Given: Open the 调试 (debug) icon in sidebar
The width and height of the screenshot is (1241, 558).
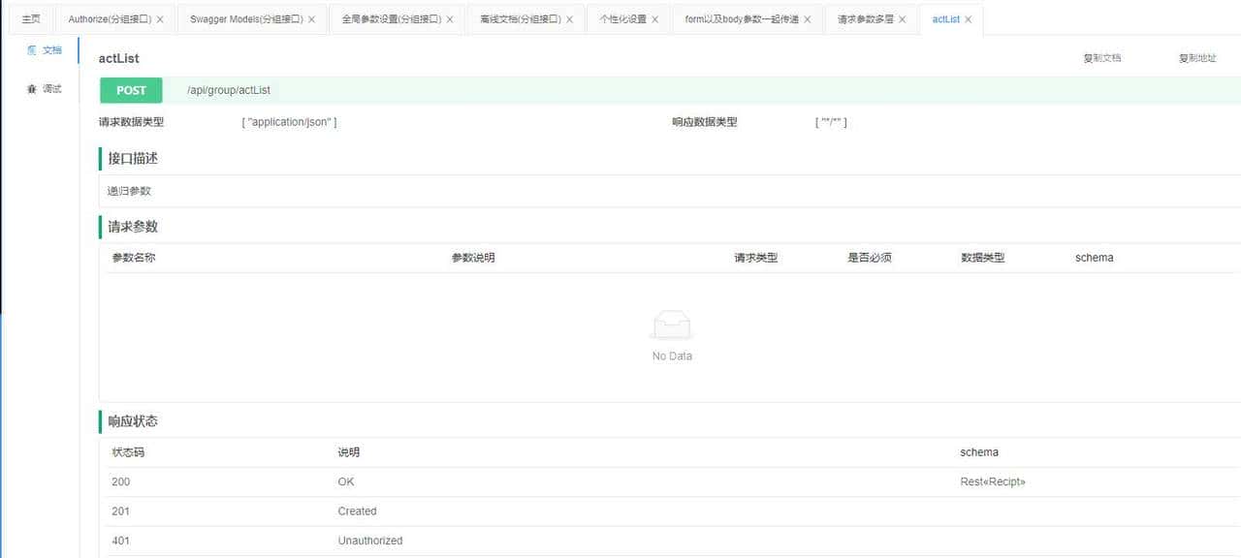Looking at the screenshot, I should coord(44,88).
